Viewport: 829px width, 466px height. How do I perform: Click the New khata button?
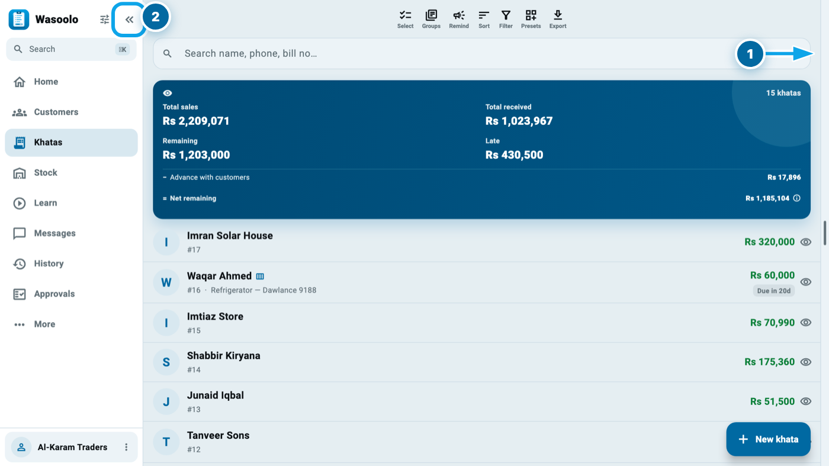coord(769,439)
